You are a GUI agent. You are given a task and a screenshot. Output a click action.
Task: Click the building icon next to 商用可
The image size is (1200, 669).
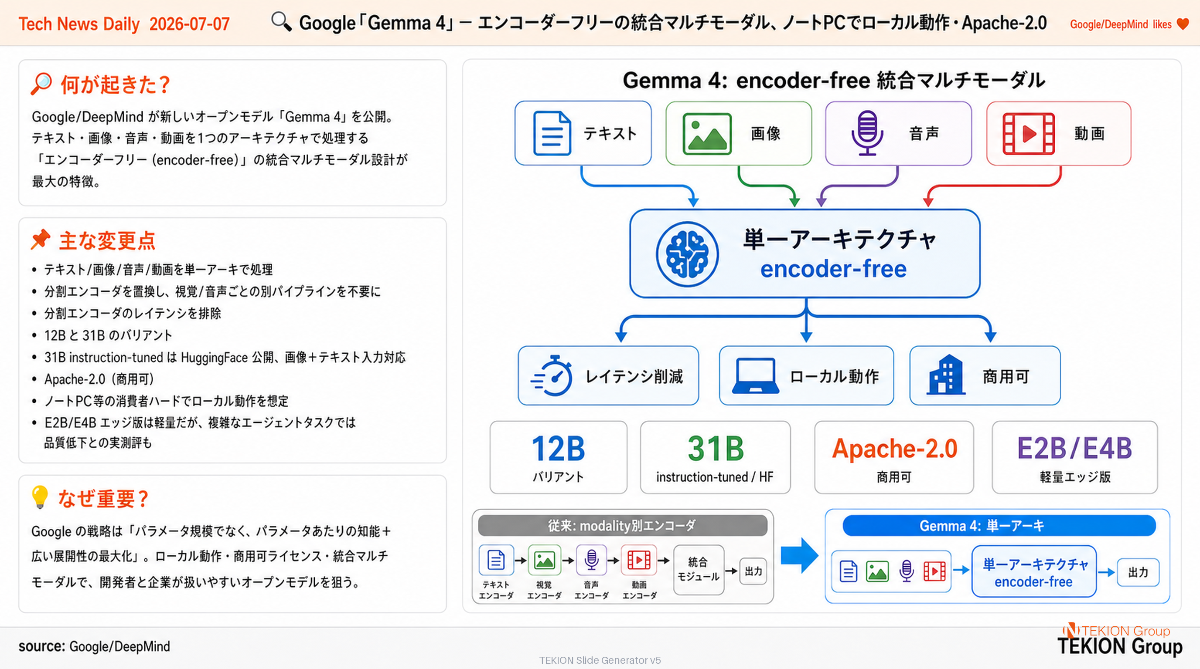(945, 375)
